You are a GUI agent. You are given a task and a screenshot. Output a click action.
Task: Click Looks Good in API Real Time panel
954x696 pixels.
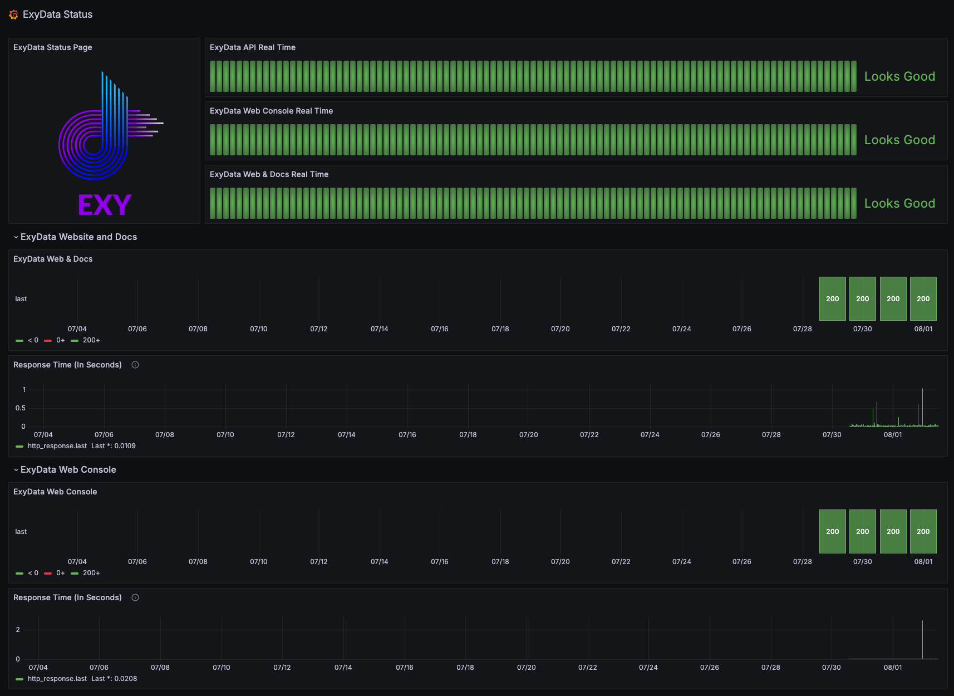[x=899, y=76]
